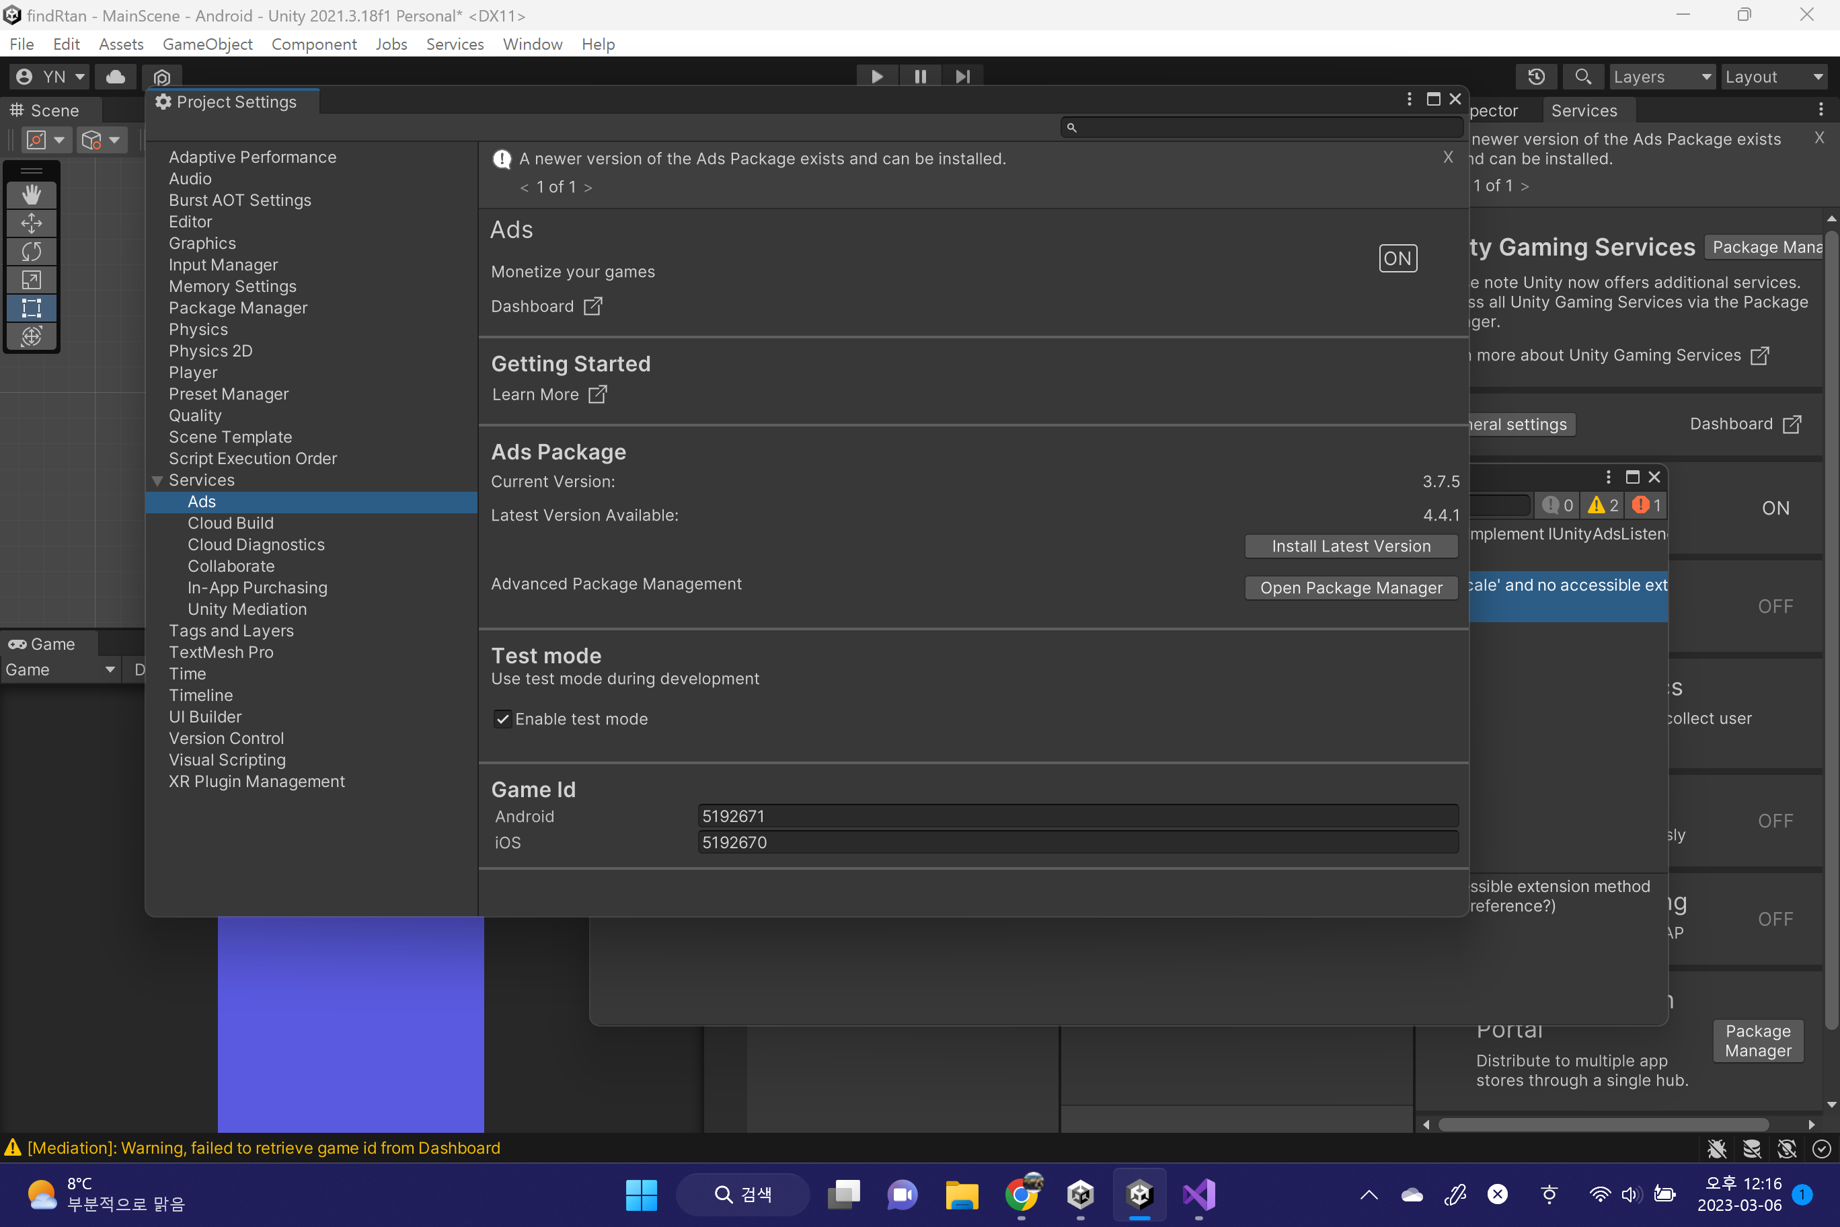Open the Services panel kebab menu

pyautogui.click(x=1821, y=110)
